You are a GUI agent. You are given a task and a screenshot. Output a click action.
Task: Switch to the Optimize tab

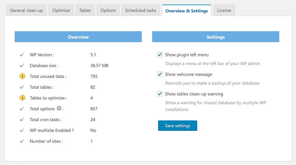pyautogui.click(x=61, y=11)
